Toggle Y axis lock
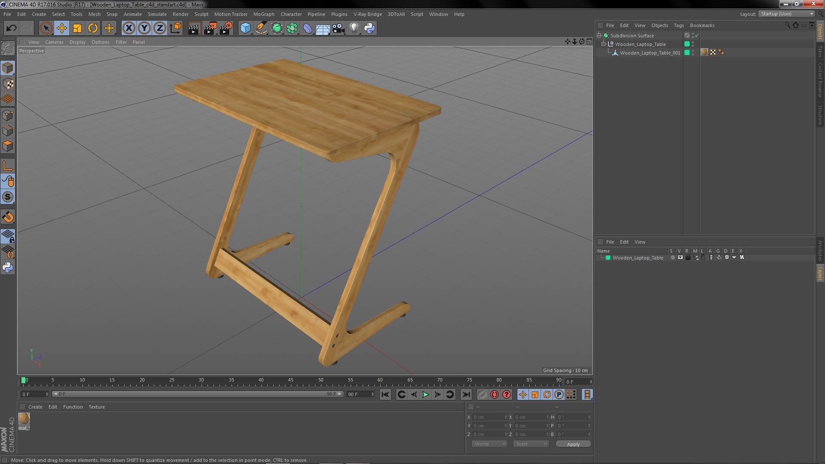Screen dimensions: 825x464 pos(144,28)
